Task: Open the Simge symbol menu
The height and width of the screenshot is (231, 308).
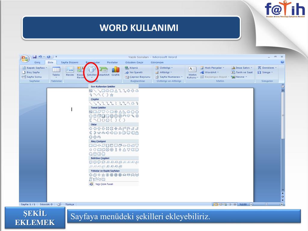Action: 265,72
